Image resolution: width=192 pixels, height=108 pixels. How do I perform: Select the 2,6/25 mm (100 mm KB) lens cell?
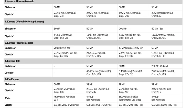pos(166,73)
